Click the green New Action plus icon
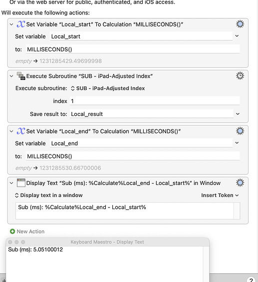Screen dimensions: 258x282 (x=12, y=231)
